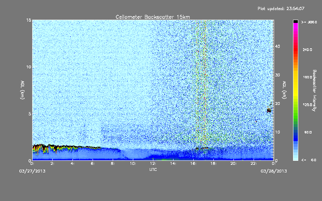Click the "60.0" colorbar label
This screenshot has height=201, width=322.
click(308, 132)
